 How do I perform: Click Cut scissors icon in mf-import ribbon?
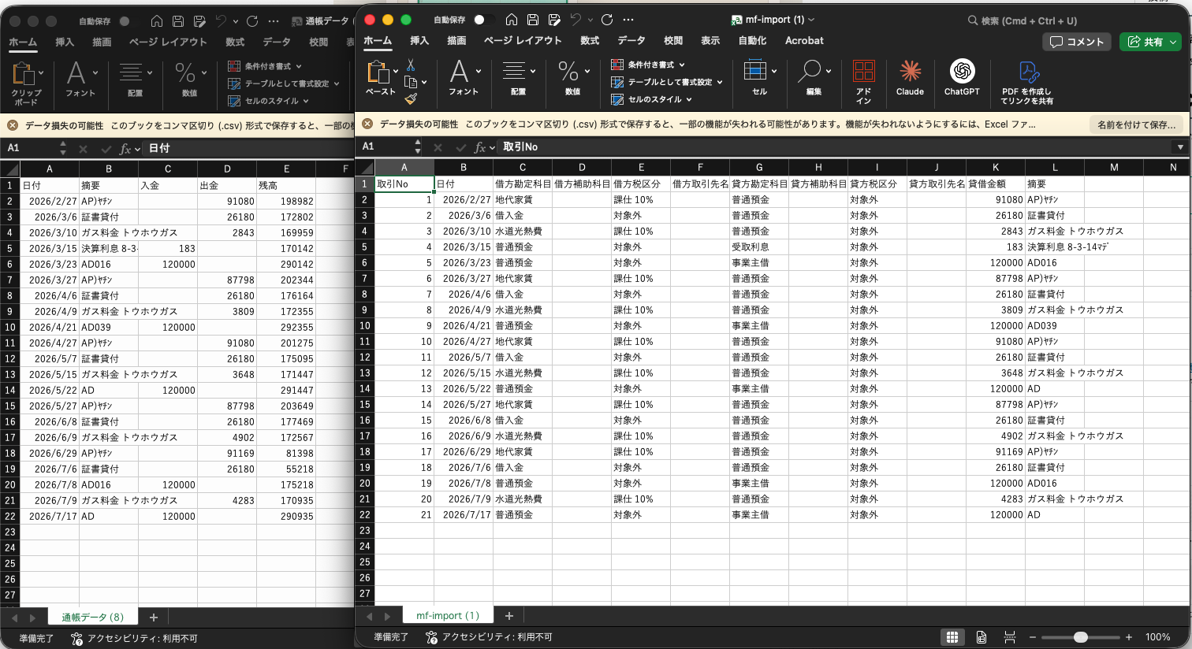[x=411, y=65]
